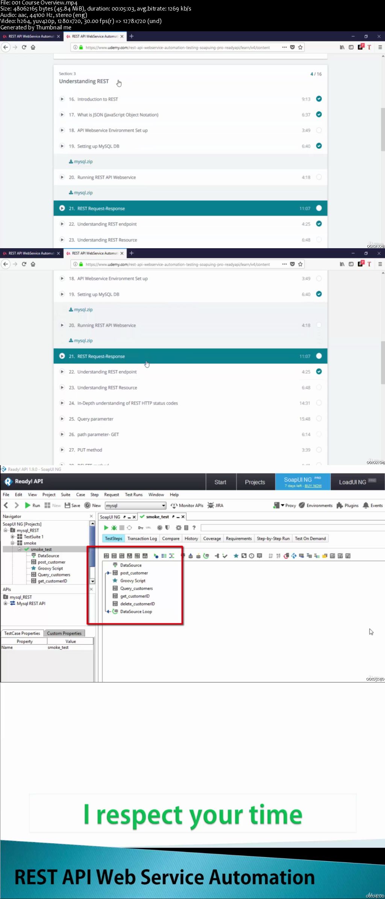Expand the Mysql REST API node
This screenshot has height=899, width=385.
[6, 603]
